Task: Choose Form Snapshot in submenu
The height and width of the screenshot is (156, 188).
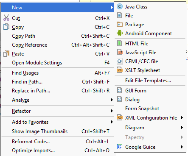Action: [x=150, y=109]
